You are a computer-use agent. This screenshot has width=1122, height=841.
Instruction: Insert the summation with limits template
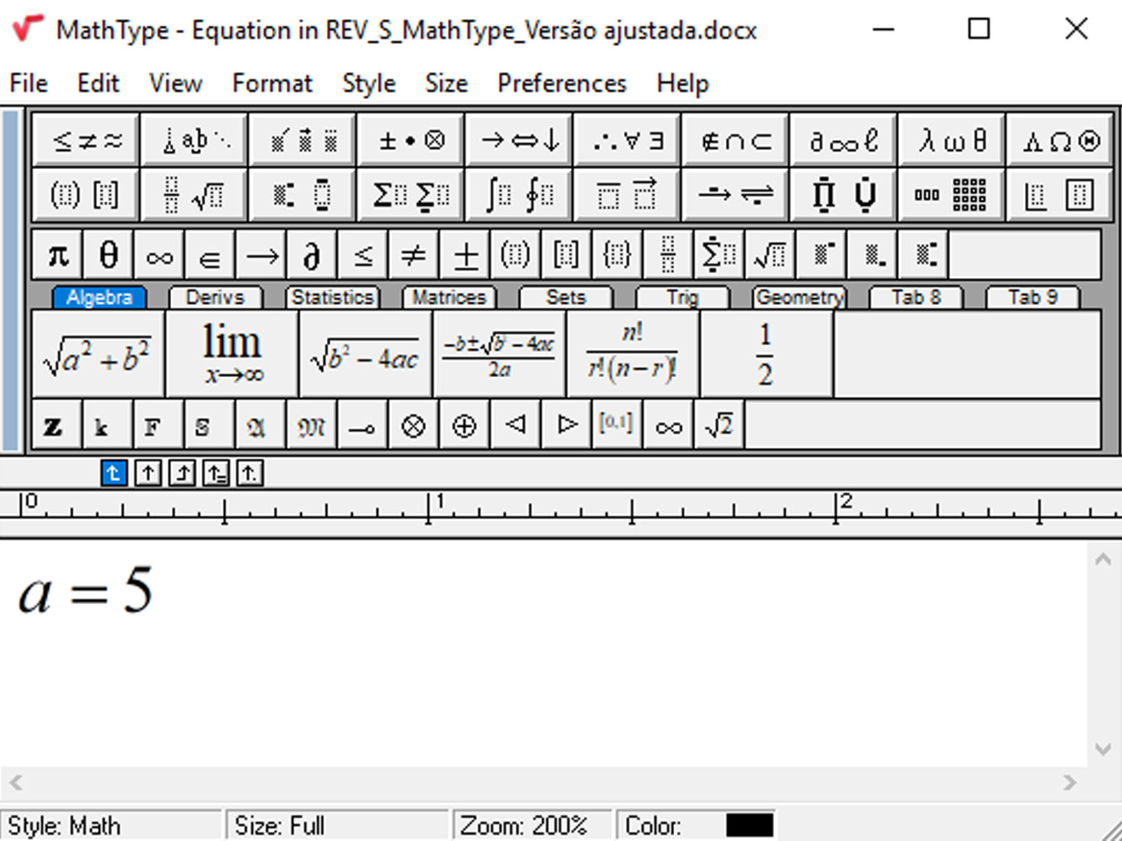point(720,255)
